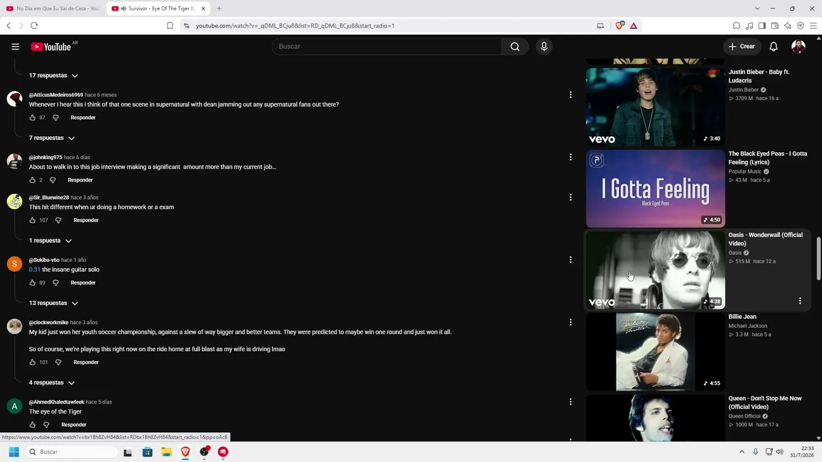Go to the YouTube home logo
This screenshot has width=822, height=462.
point(51,46)
